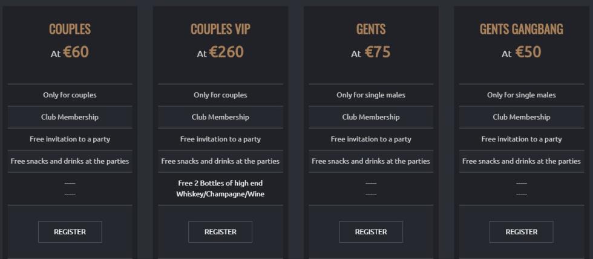Click snacks and drinks row in Couples card
This screenshot has height=259, width=593.
(x=70, y=161)
